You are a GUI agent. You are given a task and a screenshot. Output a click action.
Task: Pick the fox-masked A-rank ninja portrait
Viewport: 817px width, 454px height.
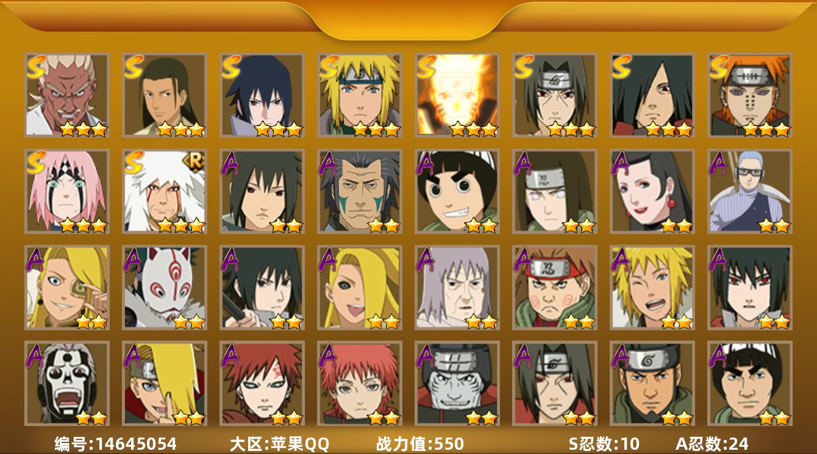click(165, 288)
